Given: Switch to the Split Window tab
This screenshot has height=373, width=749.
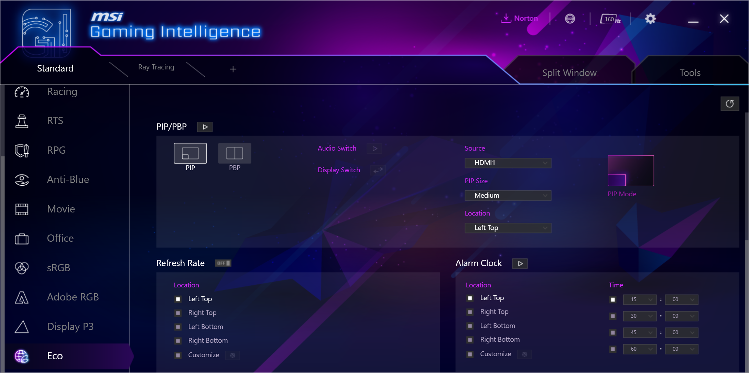Looking at the screenshot, I should [x=570, y=73].
